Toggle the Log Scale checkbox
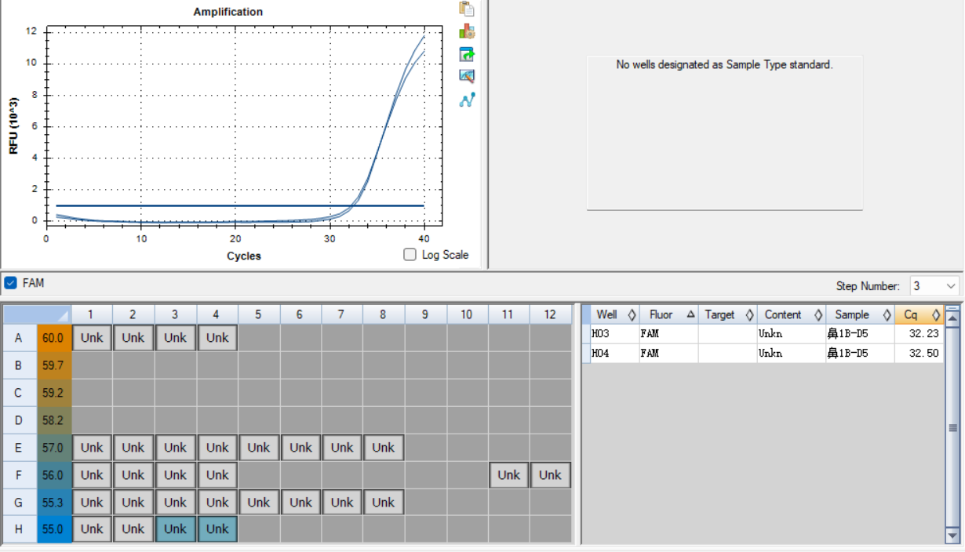 (410, 254)
